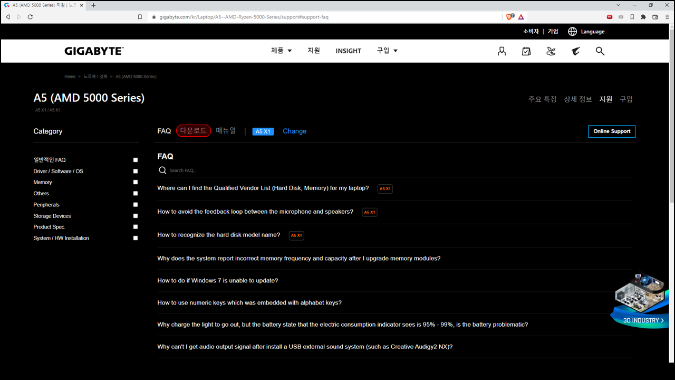Screen dimensions: 675x380
Task: Open the tab search chevron
Action: tap(619, 5)
